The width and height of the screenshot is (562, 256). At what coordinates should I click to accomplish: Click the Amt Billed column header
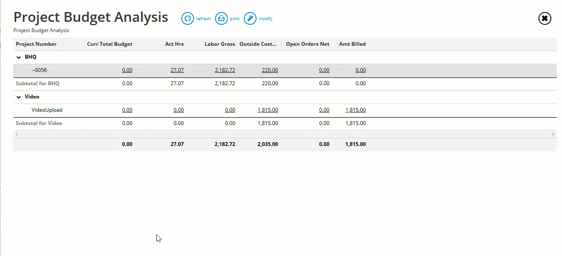pyautogui.click(x=352, y=44)
